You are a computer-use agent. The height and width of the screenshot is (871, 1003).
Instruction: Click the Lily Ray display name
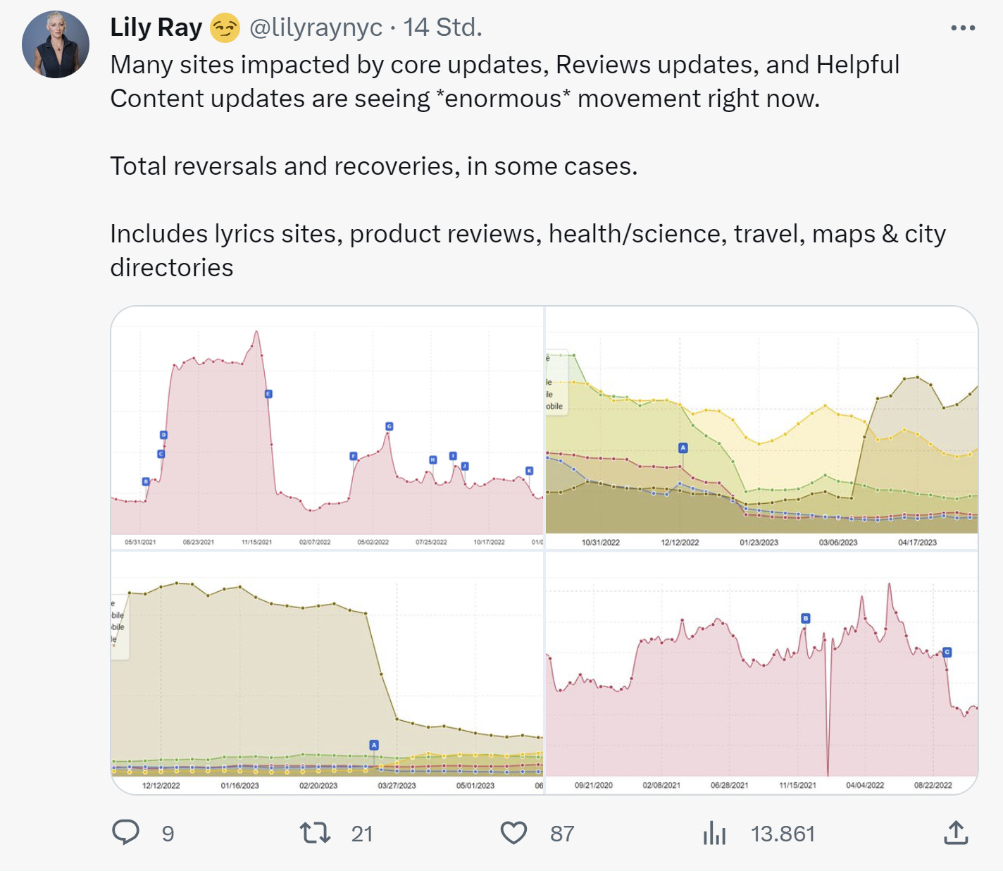(x=156, y=27)
